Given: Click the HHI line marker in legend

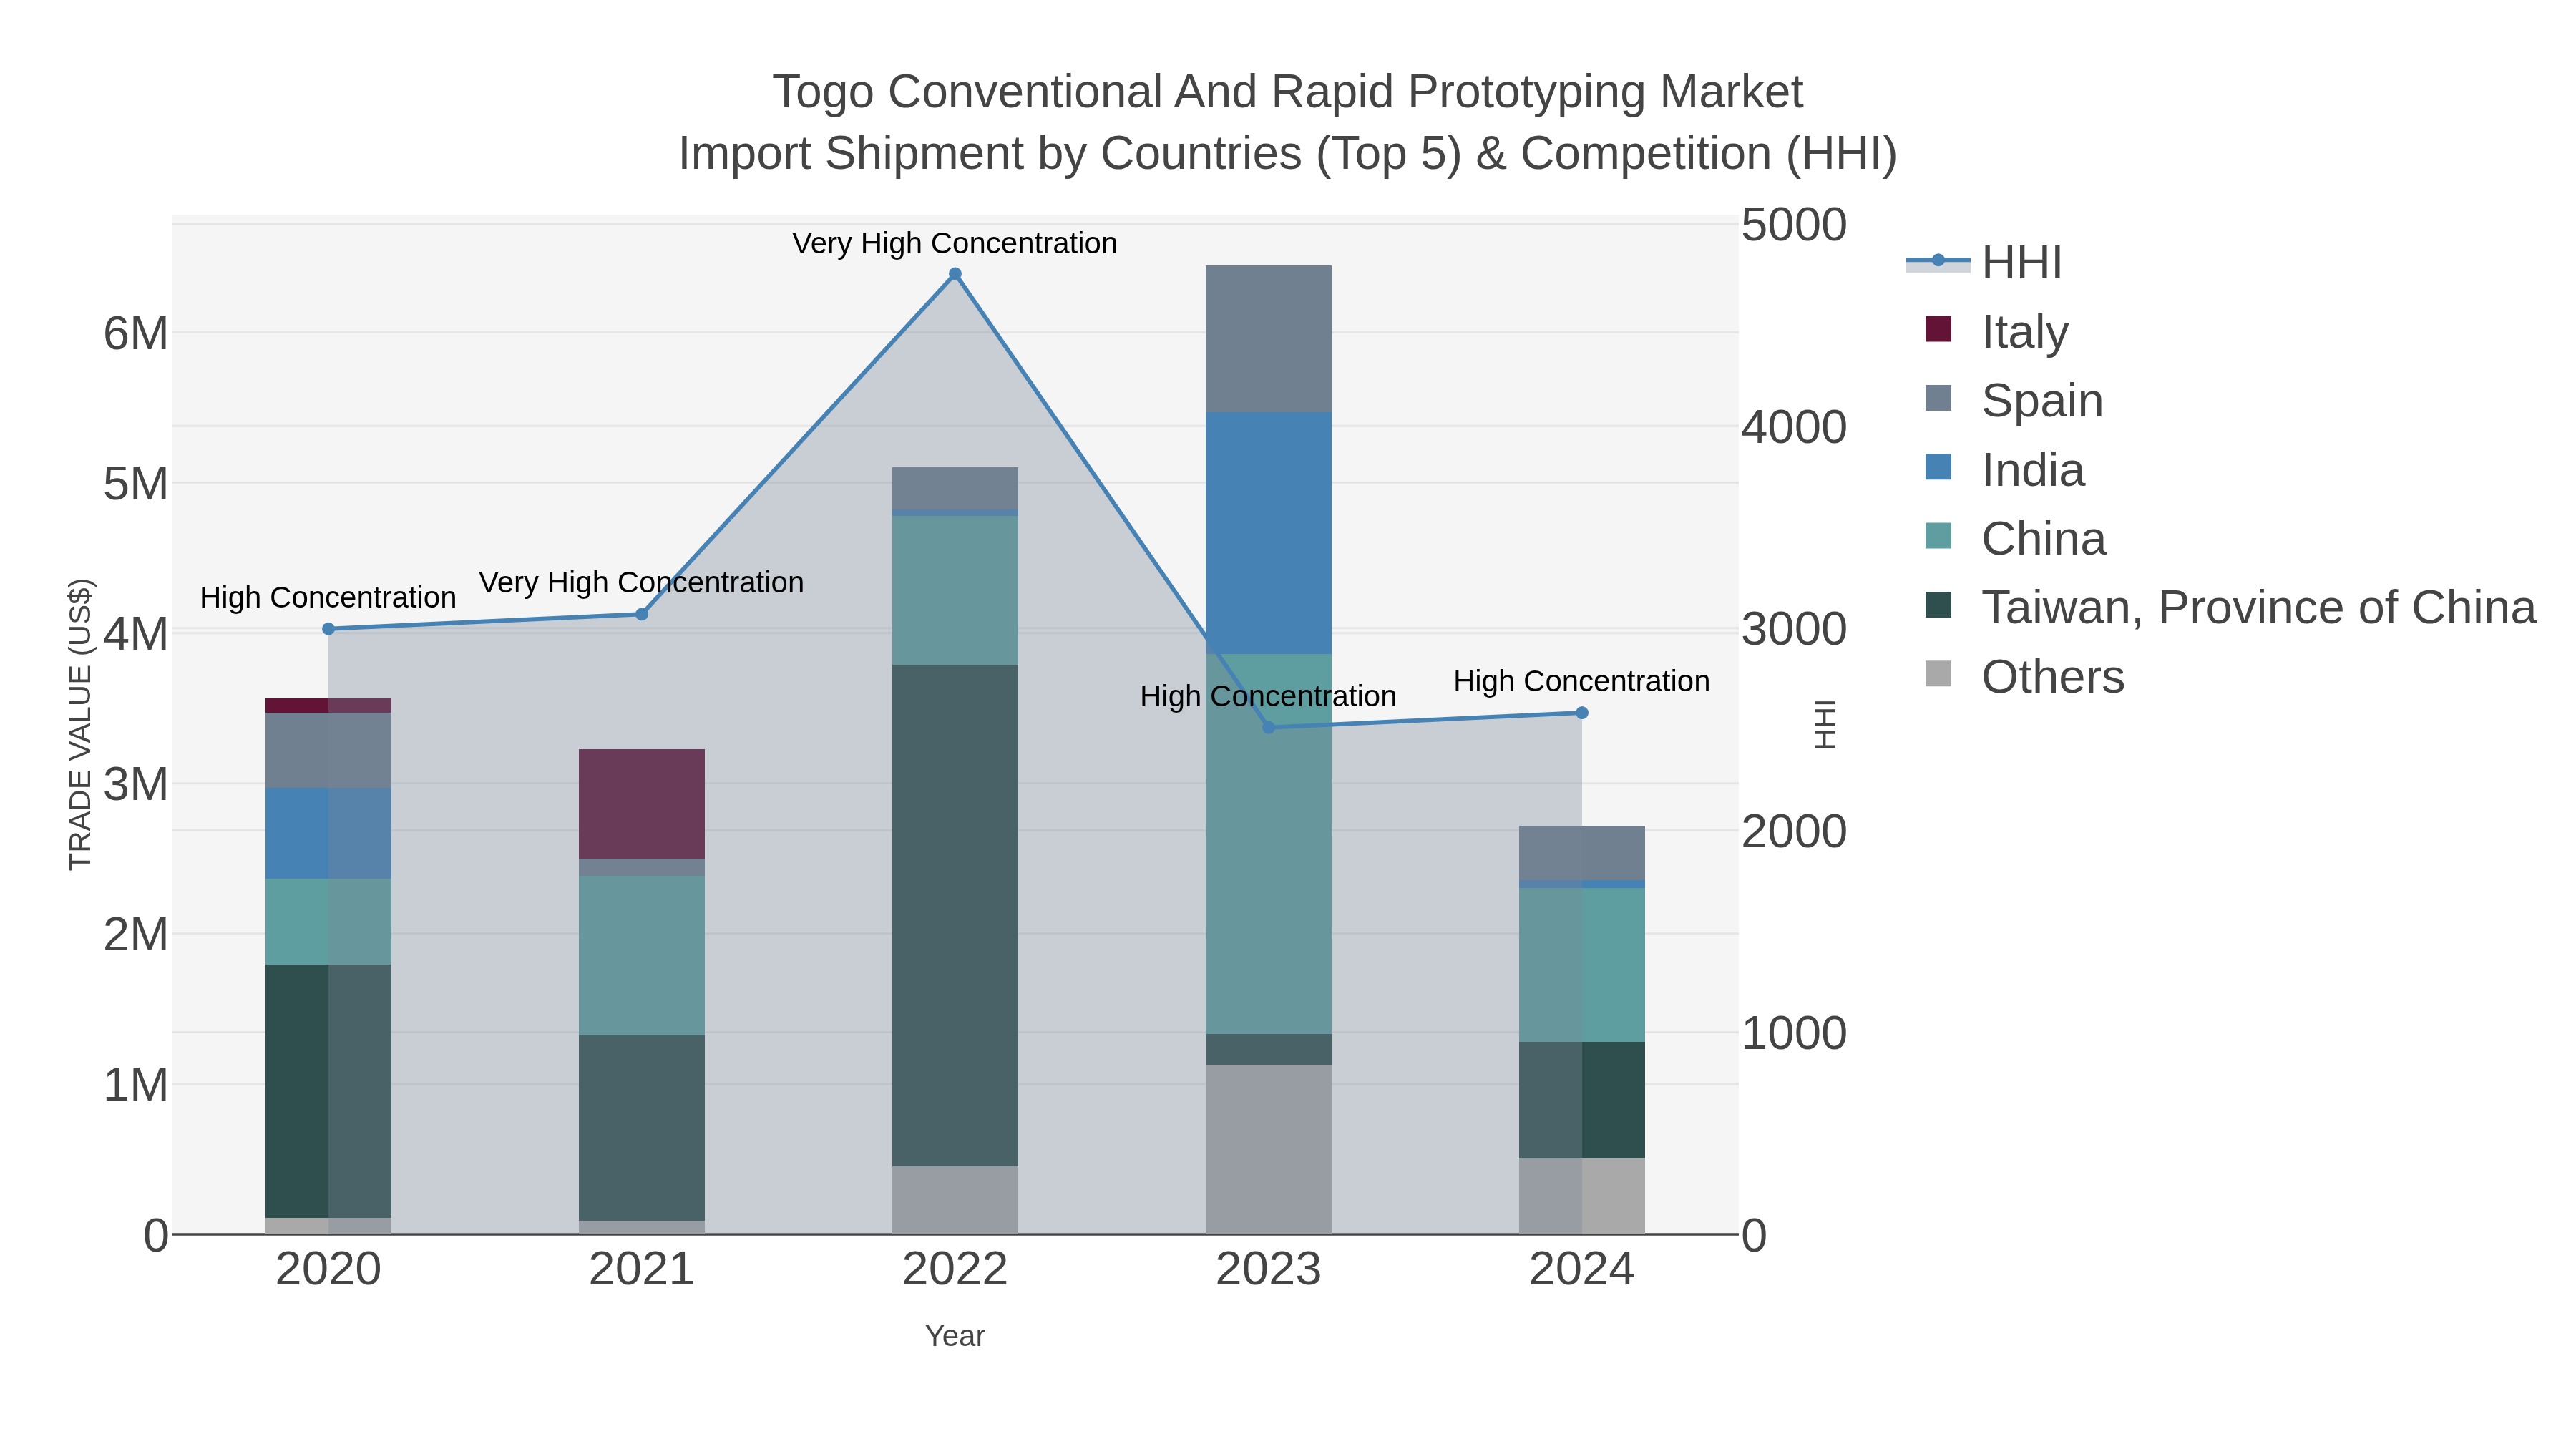Looking at the screenshot, I should pyautogui.click(x=1938, y=261).
